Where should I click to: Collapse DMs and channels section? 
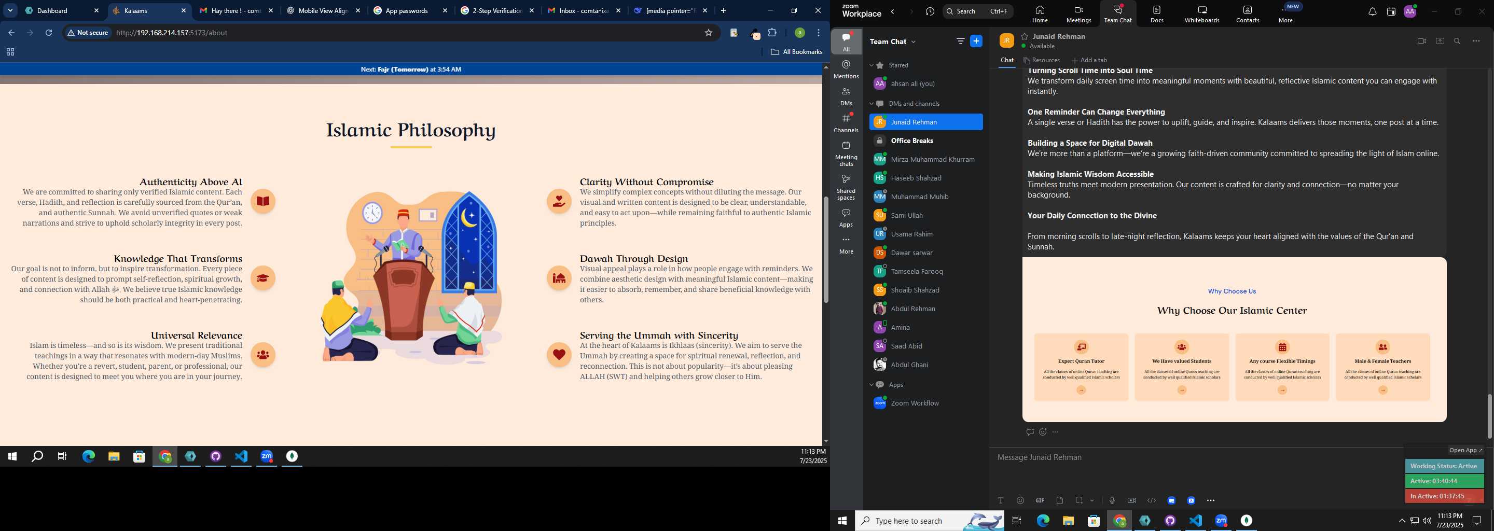point(871,104)
